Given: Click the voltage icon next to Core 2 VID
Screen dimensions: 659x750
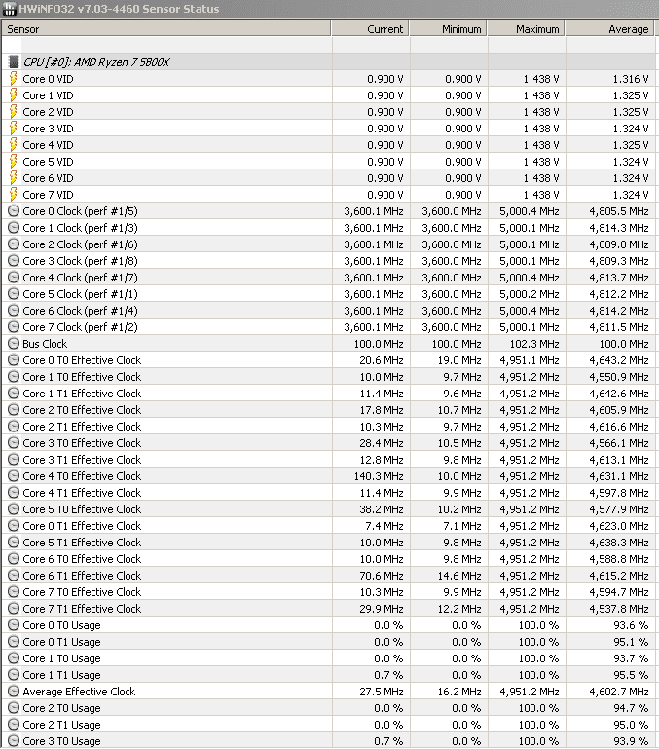Looking at the screenshot, I should 14,111.
